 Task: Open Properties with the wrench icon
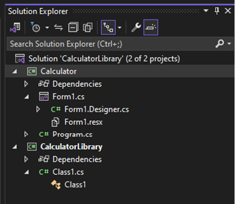136,27
